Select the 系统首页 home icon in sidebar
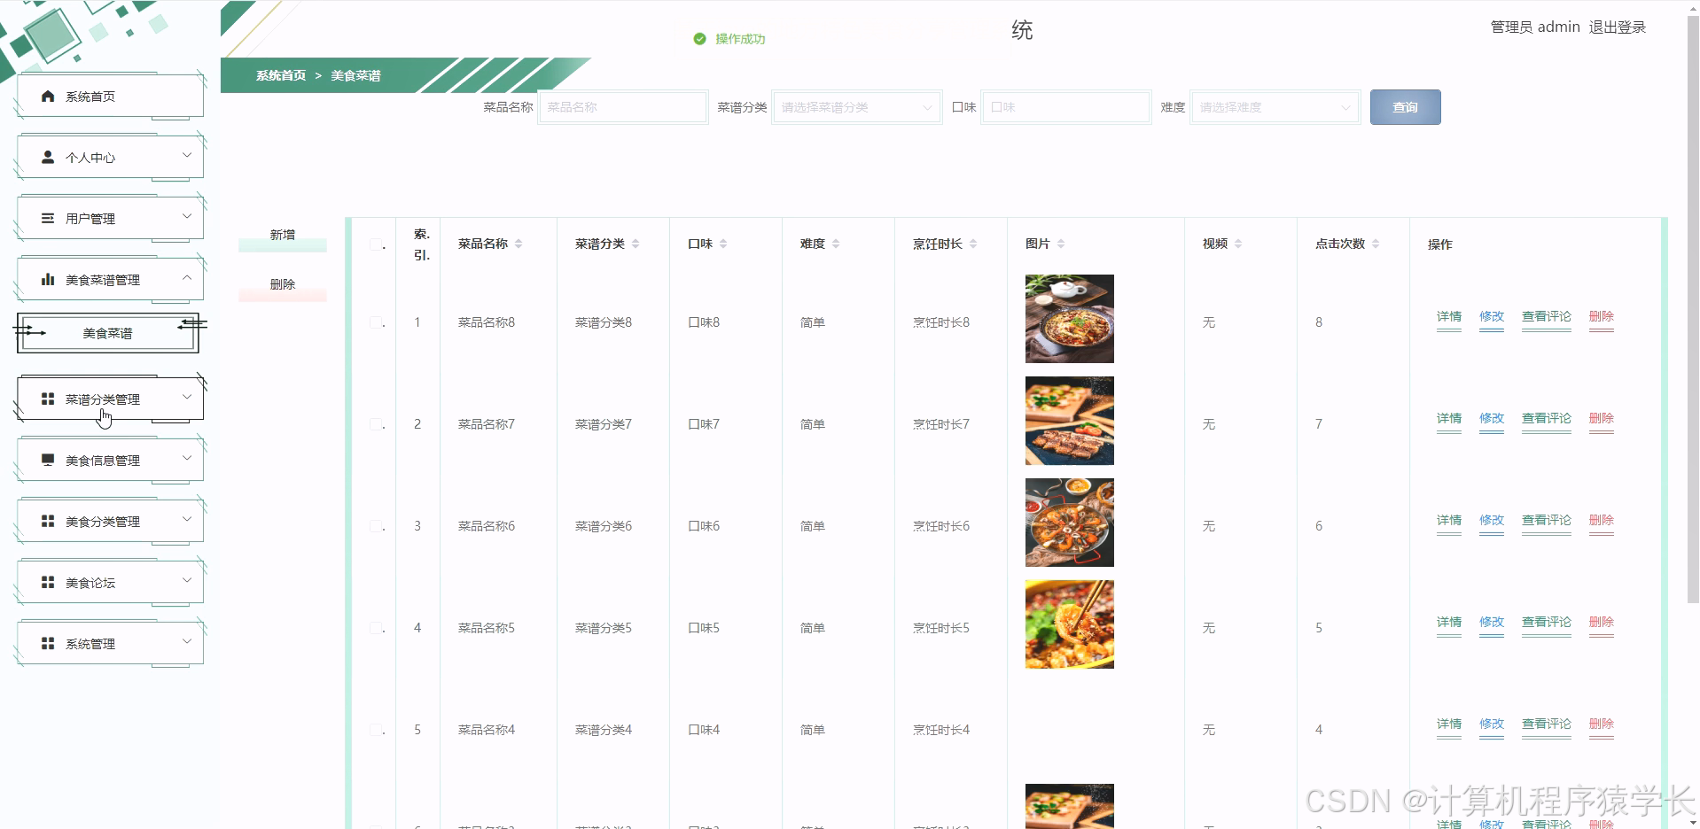The width and height of the screenshot is (1700, 829). 48,96
